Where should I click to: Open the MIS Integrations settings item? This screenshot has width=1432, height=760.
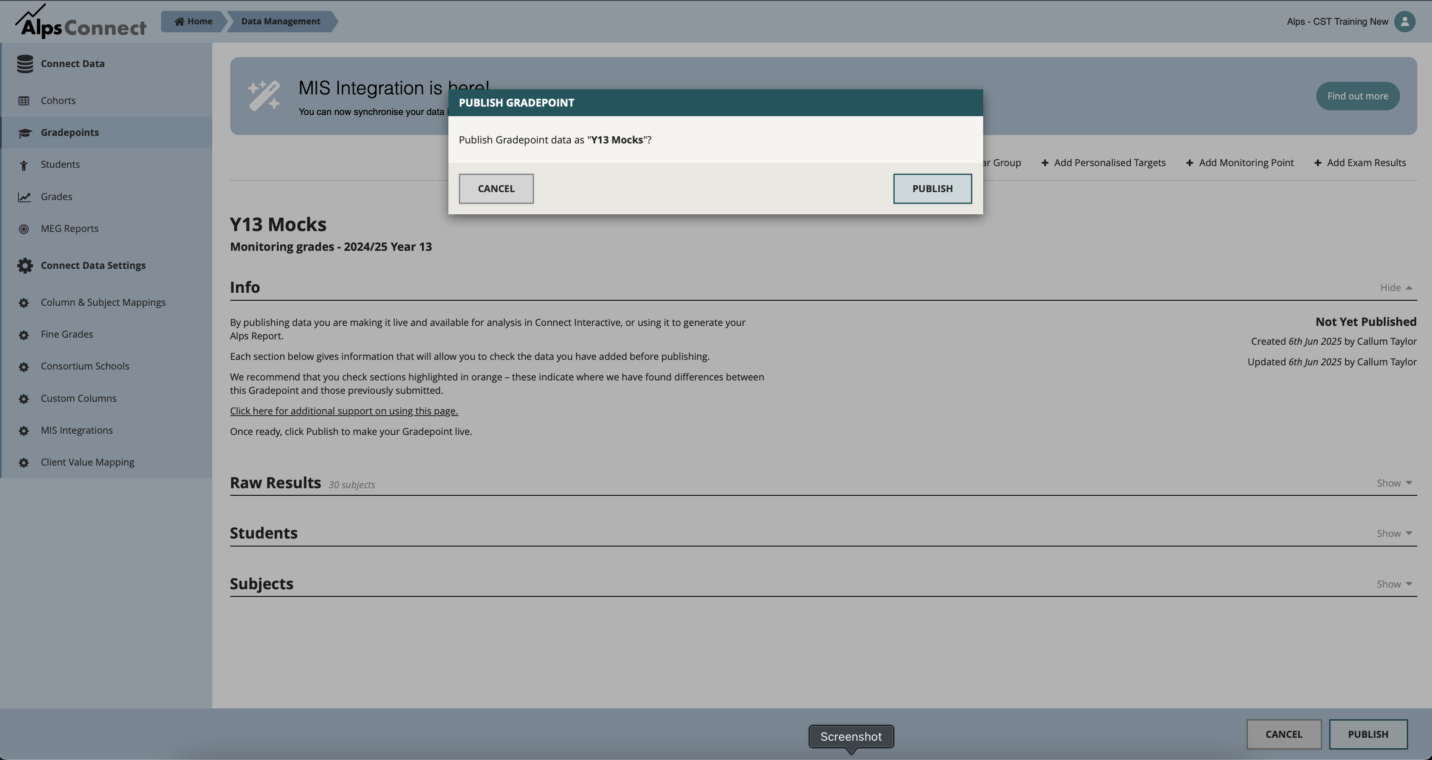click(106, 430)
